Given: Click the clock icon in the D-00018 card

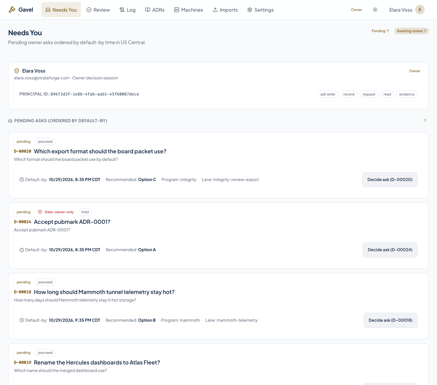Looking at the screenshot, I should (x=22, y=320).
